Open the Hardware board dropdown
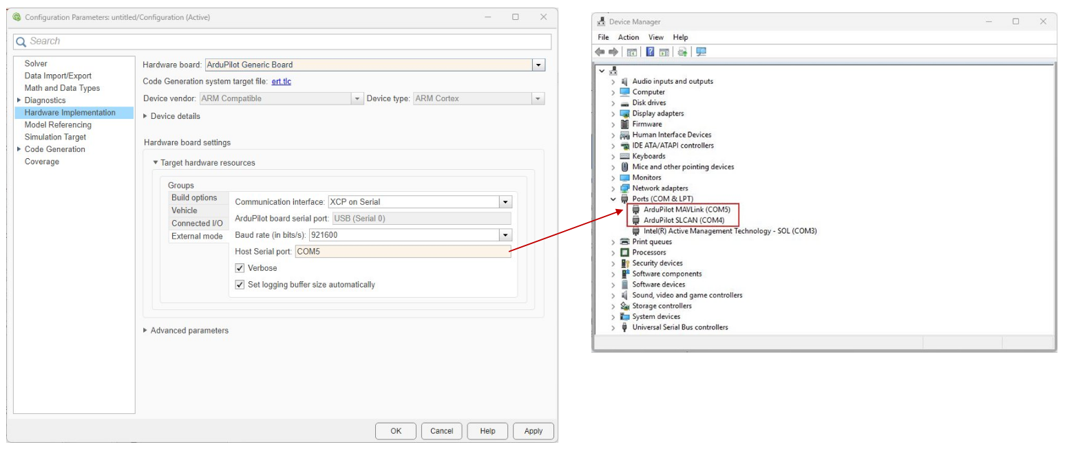 [538, 65]
